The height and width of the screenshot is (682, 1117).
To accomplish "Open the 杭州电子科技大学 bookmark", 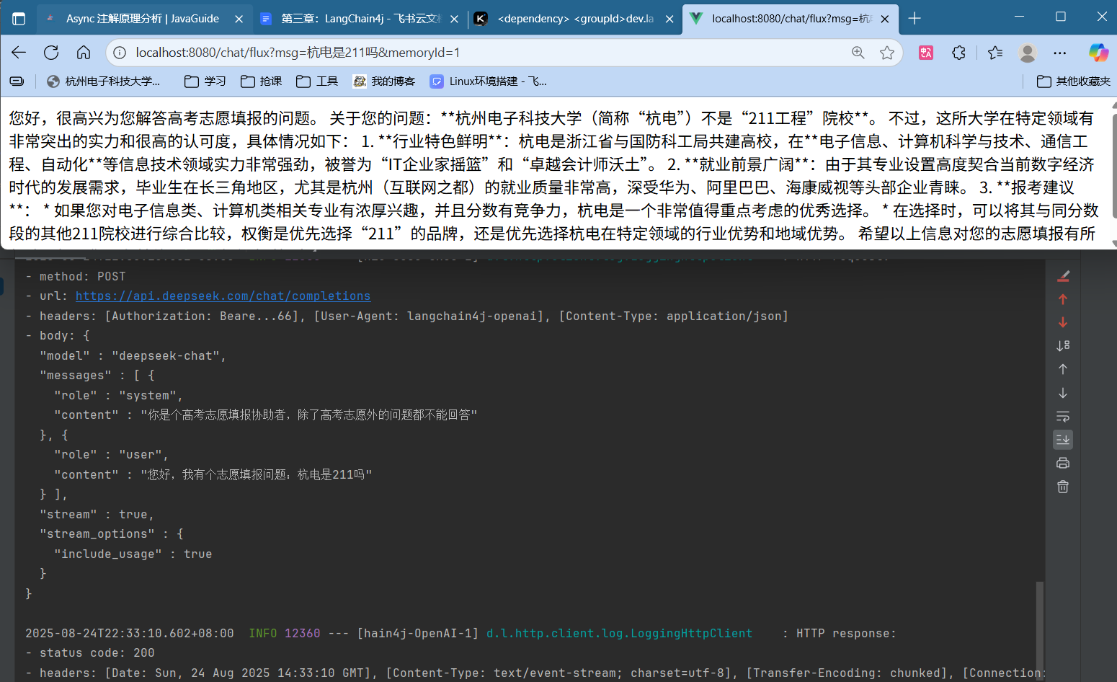I will coord(104,81).
